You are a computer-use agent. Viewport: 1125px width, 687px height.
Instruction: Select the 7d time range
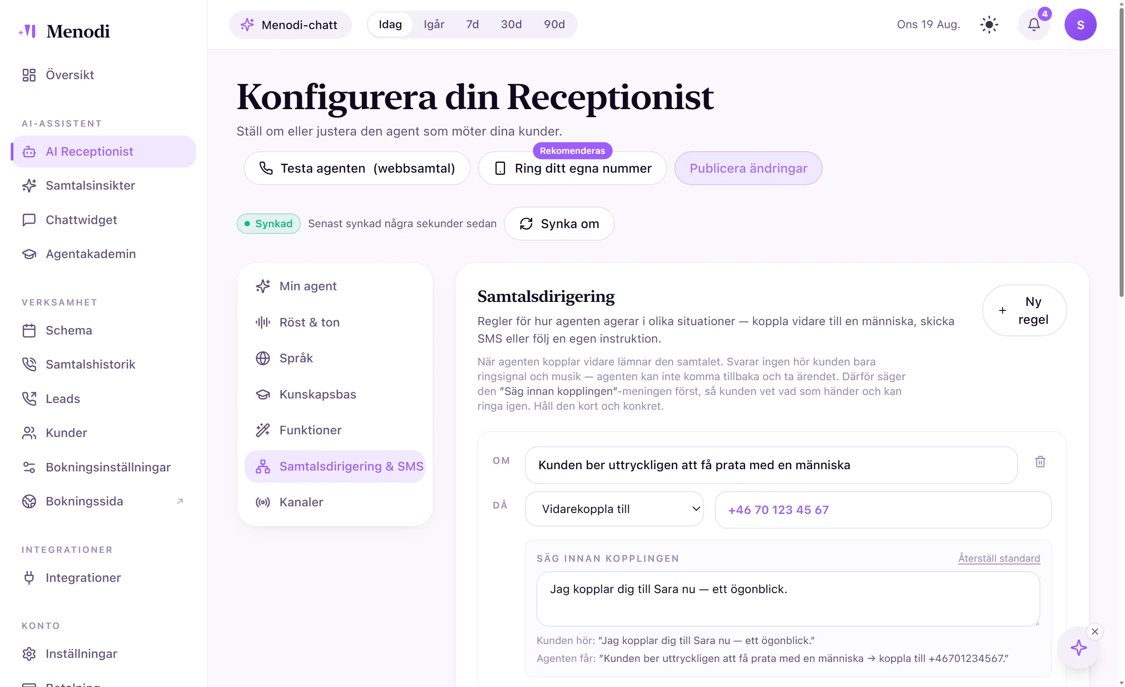coord(472,25)
